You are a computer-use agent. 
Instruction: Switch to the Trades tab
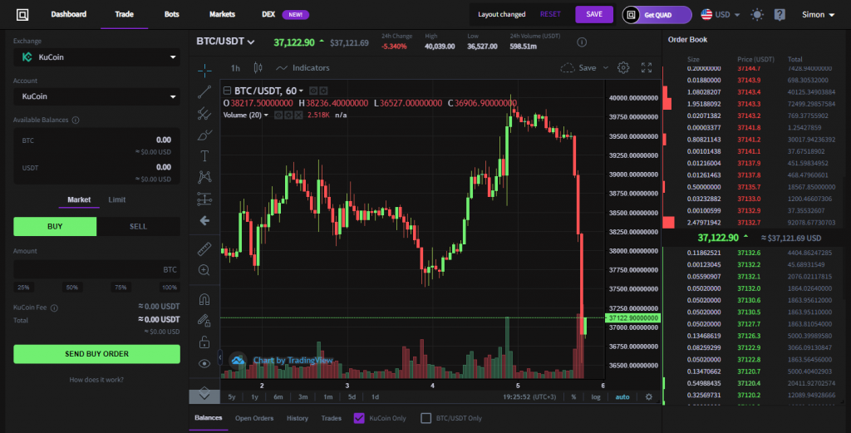[x=331, y=418]
